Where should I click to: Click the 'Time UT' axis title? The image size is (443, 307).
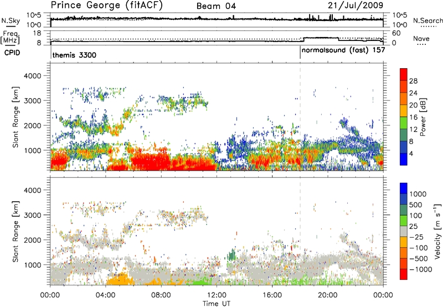coord(217,304)
